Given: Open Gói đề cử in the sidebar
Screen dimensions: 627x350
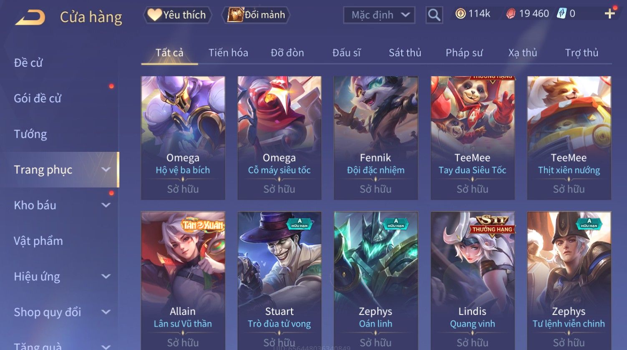Looking at the screenshot, I should [x=38, y=98].
